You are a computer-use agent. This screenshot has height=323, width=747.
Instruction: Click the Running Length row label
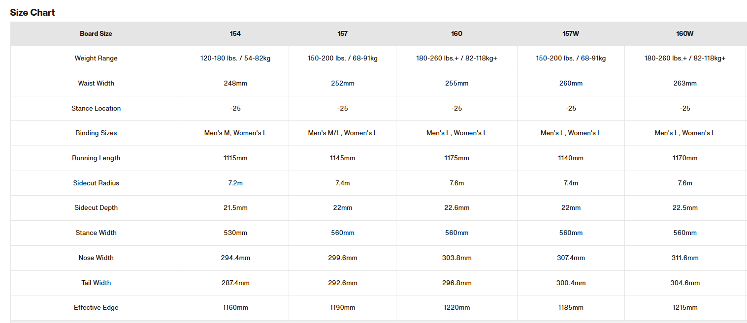pyautogui.click(x=96, y=158)
